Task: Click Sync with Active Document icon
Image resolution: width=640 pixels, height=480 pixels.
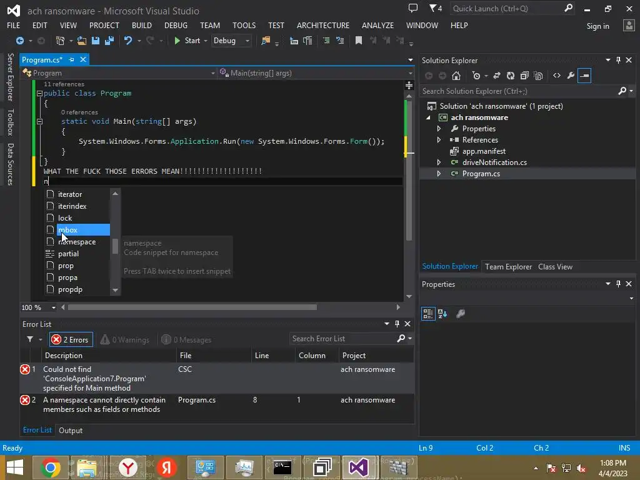Action: (x=497, y=76)
